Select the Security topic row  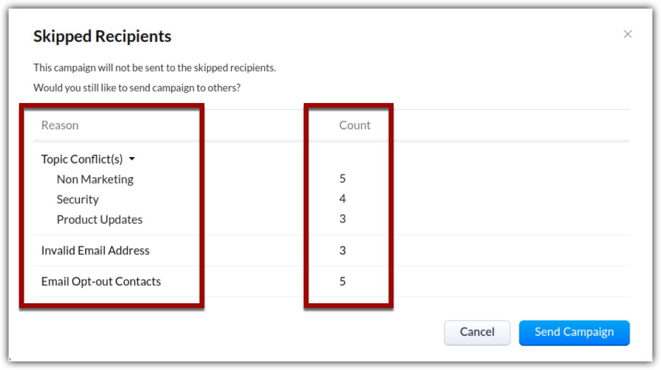point(77,199)
